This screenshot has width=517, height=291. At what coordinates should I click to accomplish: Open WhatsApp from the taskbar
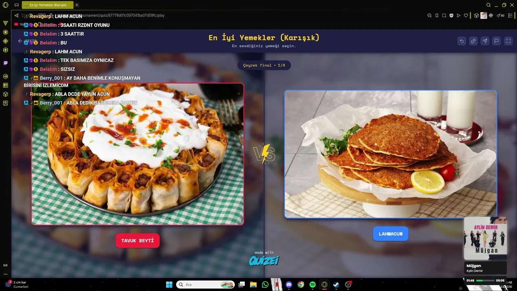pyautogui.click(x=265, y=285)
